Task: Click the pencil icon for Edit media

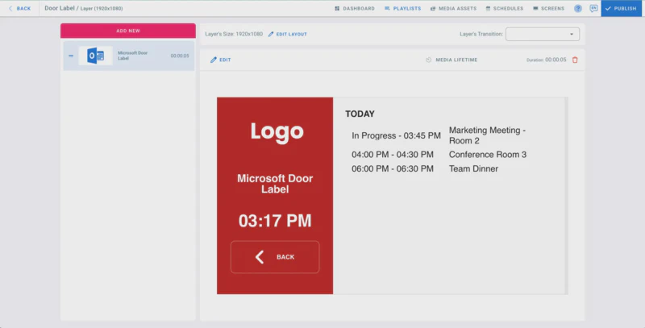Action: click(214, 60)
